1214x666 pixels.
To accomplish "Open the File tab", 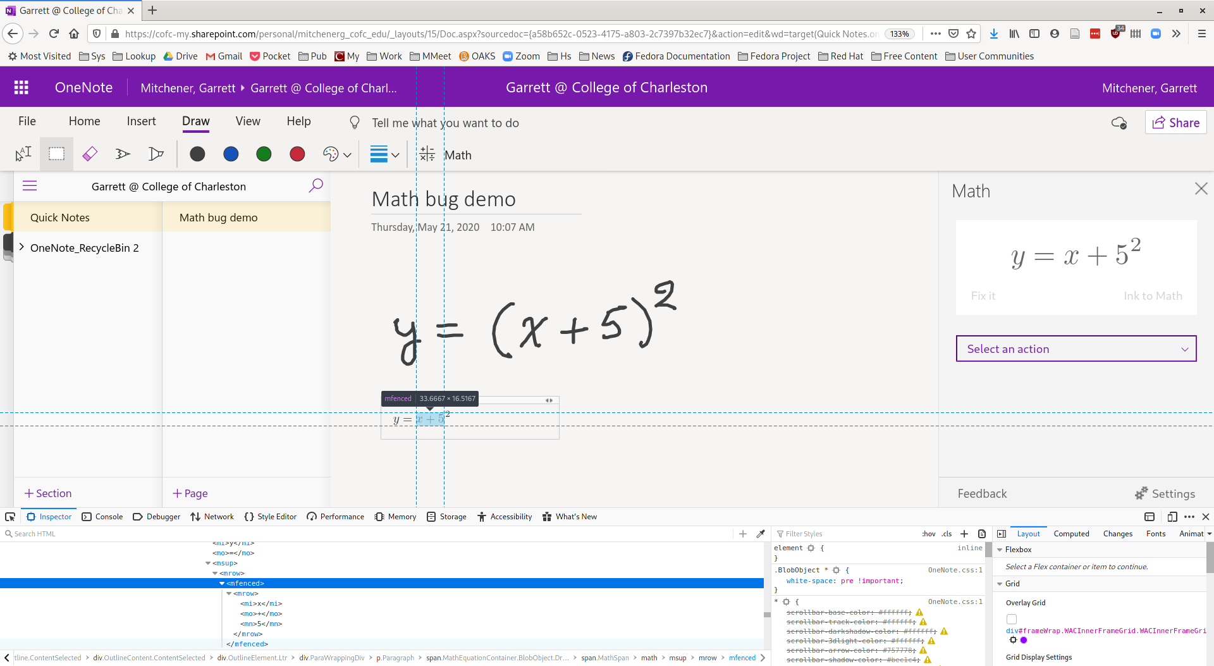I will [x=27, y=121].
